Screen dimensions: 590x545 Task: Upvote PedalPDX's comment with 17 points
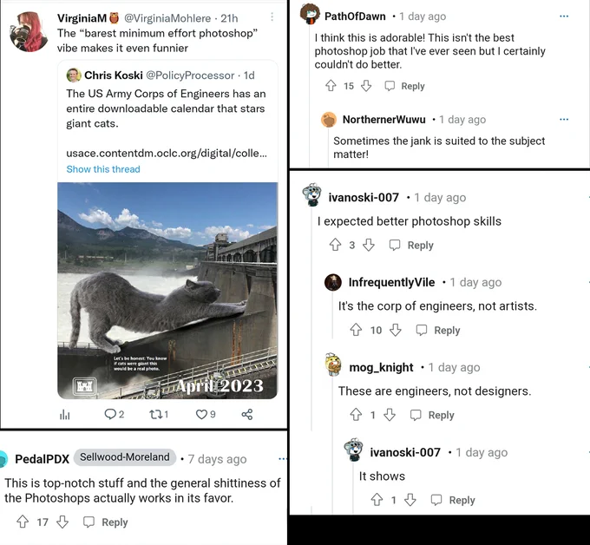point(23,522)
